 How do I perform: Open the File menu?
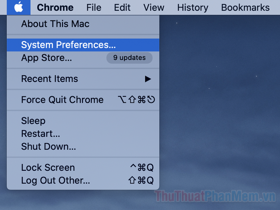tap(94, 8)
